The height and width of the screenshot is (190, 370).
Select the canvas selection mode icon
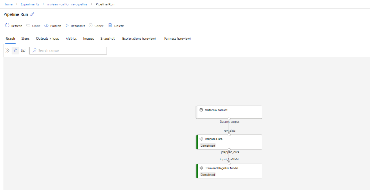pyautogui.click(x=23, y=50)
